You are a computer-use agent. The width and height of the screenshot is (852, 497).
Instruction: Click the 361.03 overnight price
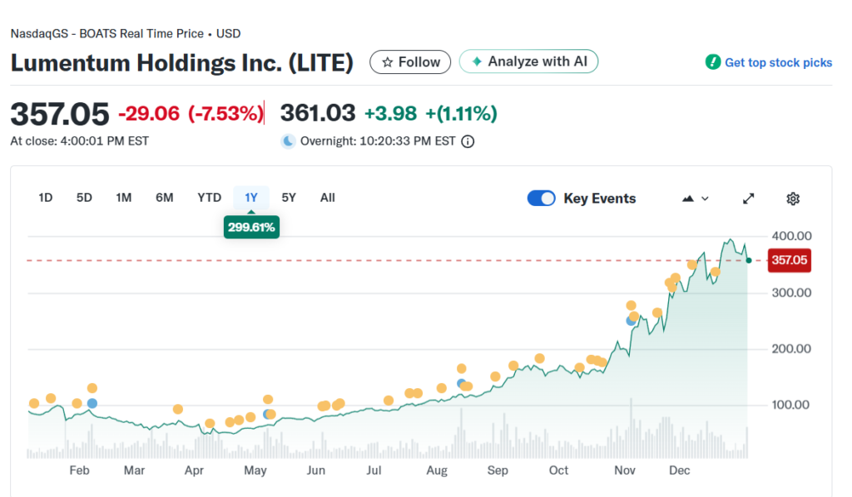[x=318, y=113]
